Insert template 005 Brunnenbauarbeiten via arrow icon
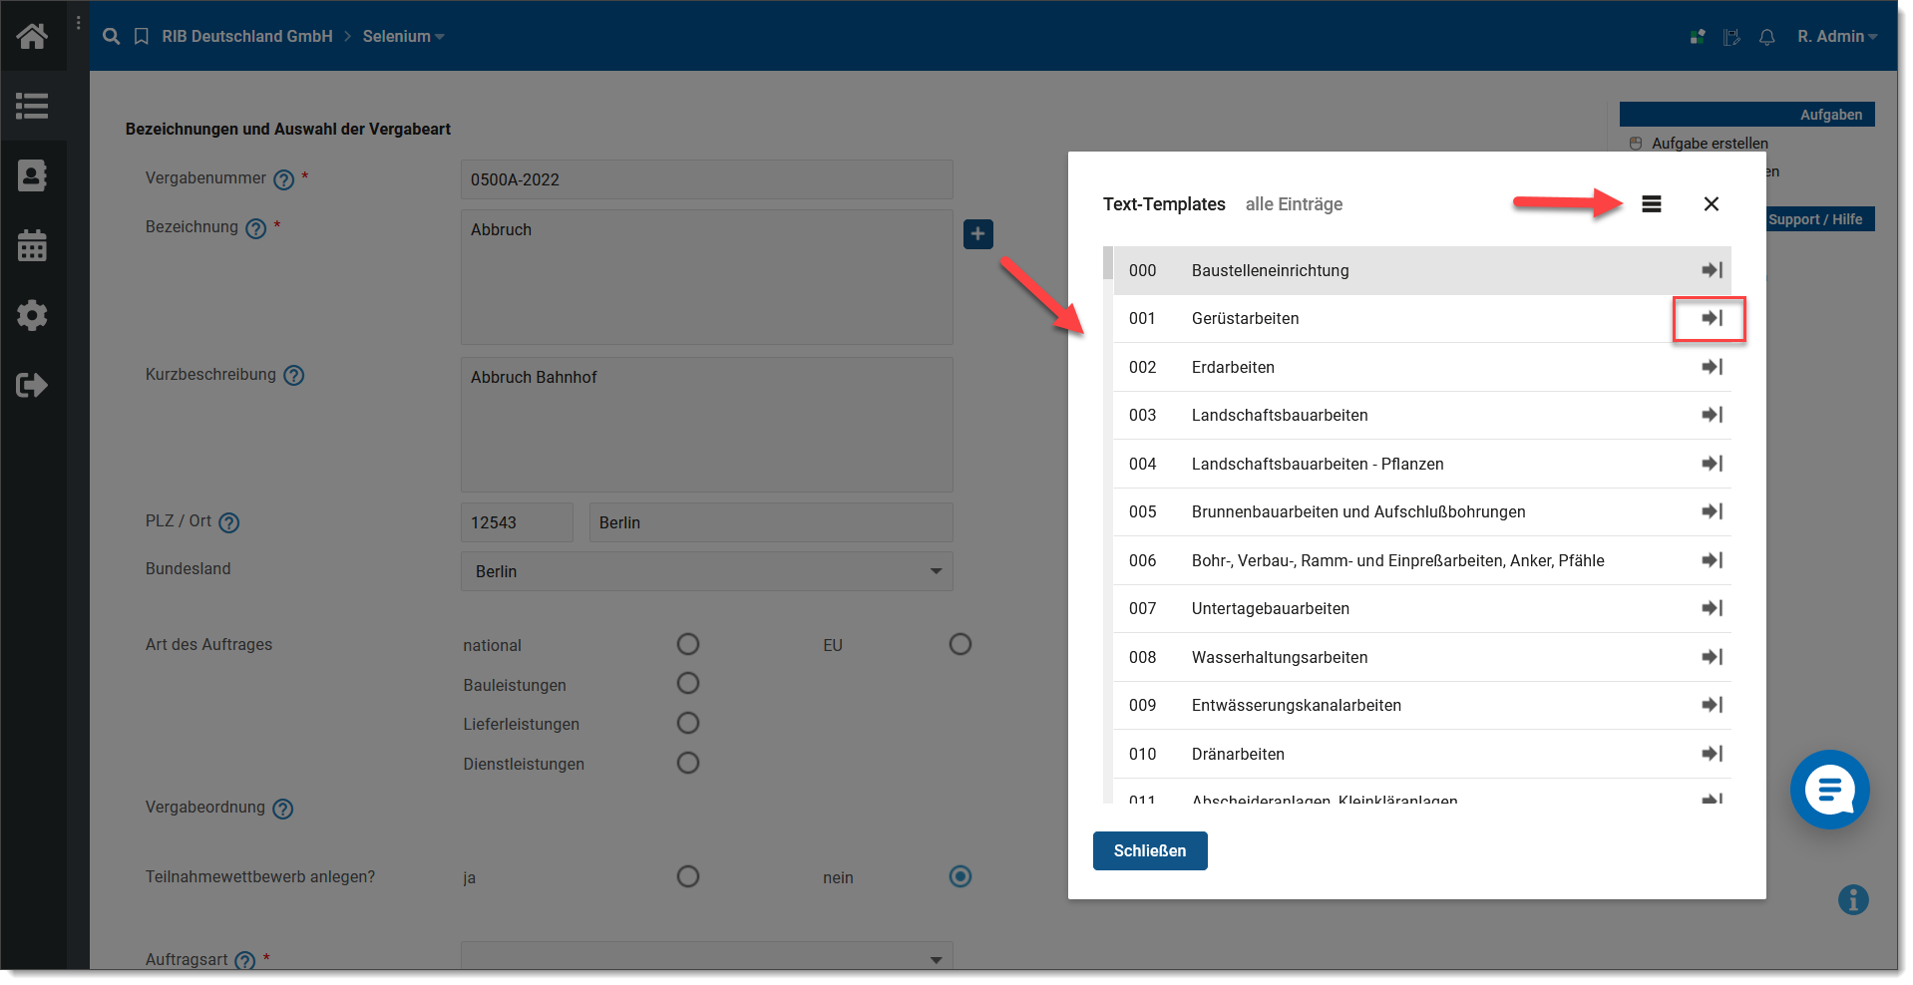Image resolution: width=1913 pixels, height=985 pixels. pos(1713,511)
